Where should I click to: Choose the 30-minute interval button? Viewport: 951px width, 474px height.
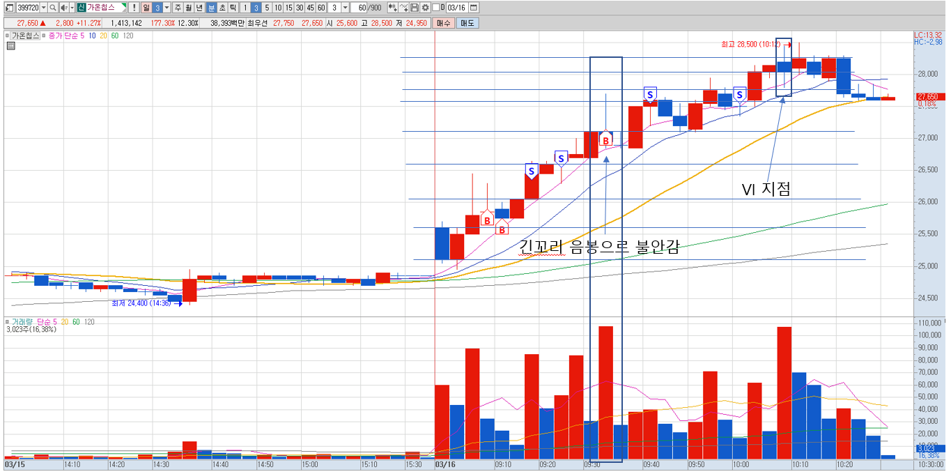pos(300,8)
